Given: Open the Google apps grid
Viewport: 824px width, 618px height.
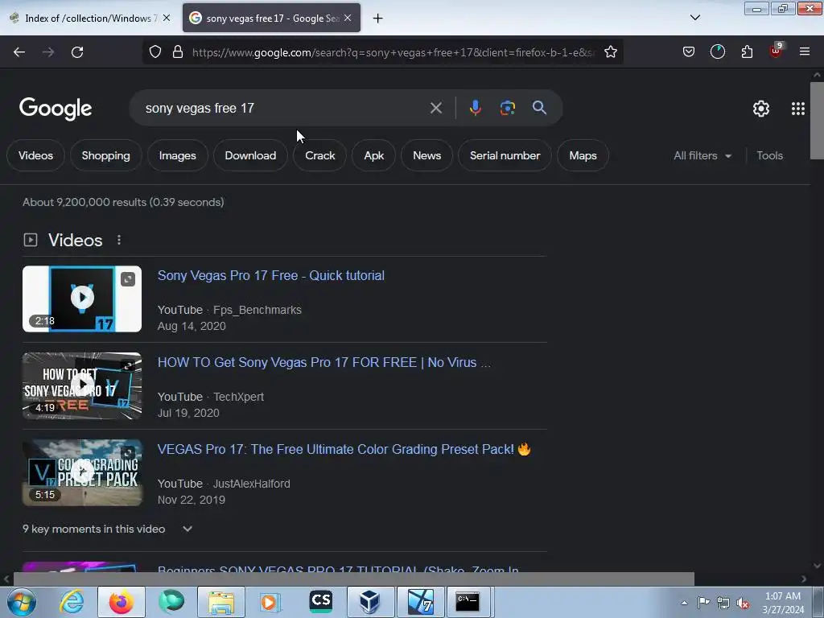Looking at the screenshot, I should tap(797, 109).
